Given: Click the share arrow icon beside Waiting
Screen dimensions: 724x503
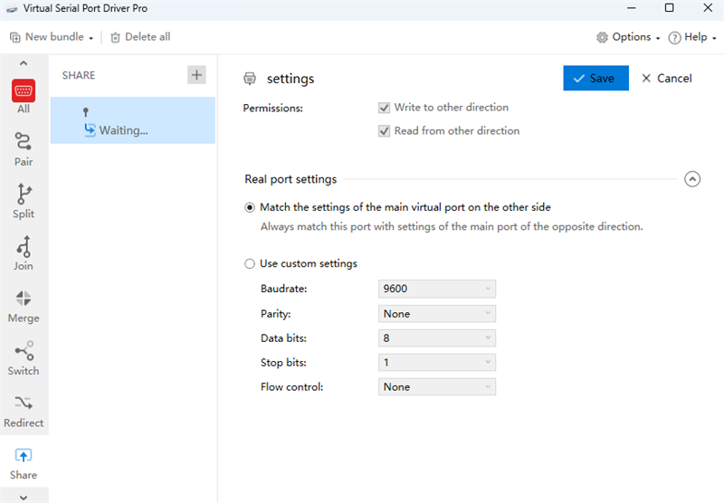Looking at the screenshot, I should click(90, 130).
